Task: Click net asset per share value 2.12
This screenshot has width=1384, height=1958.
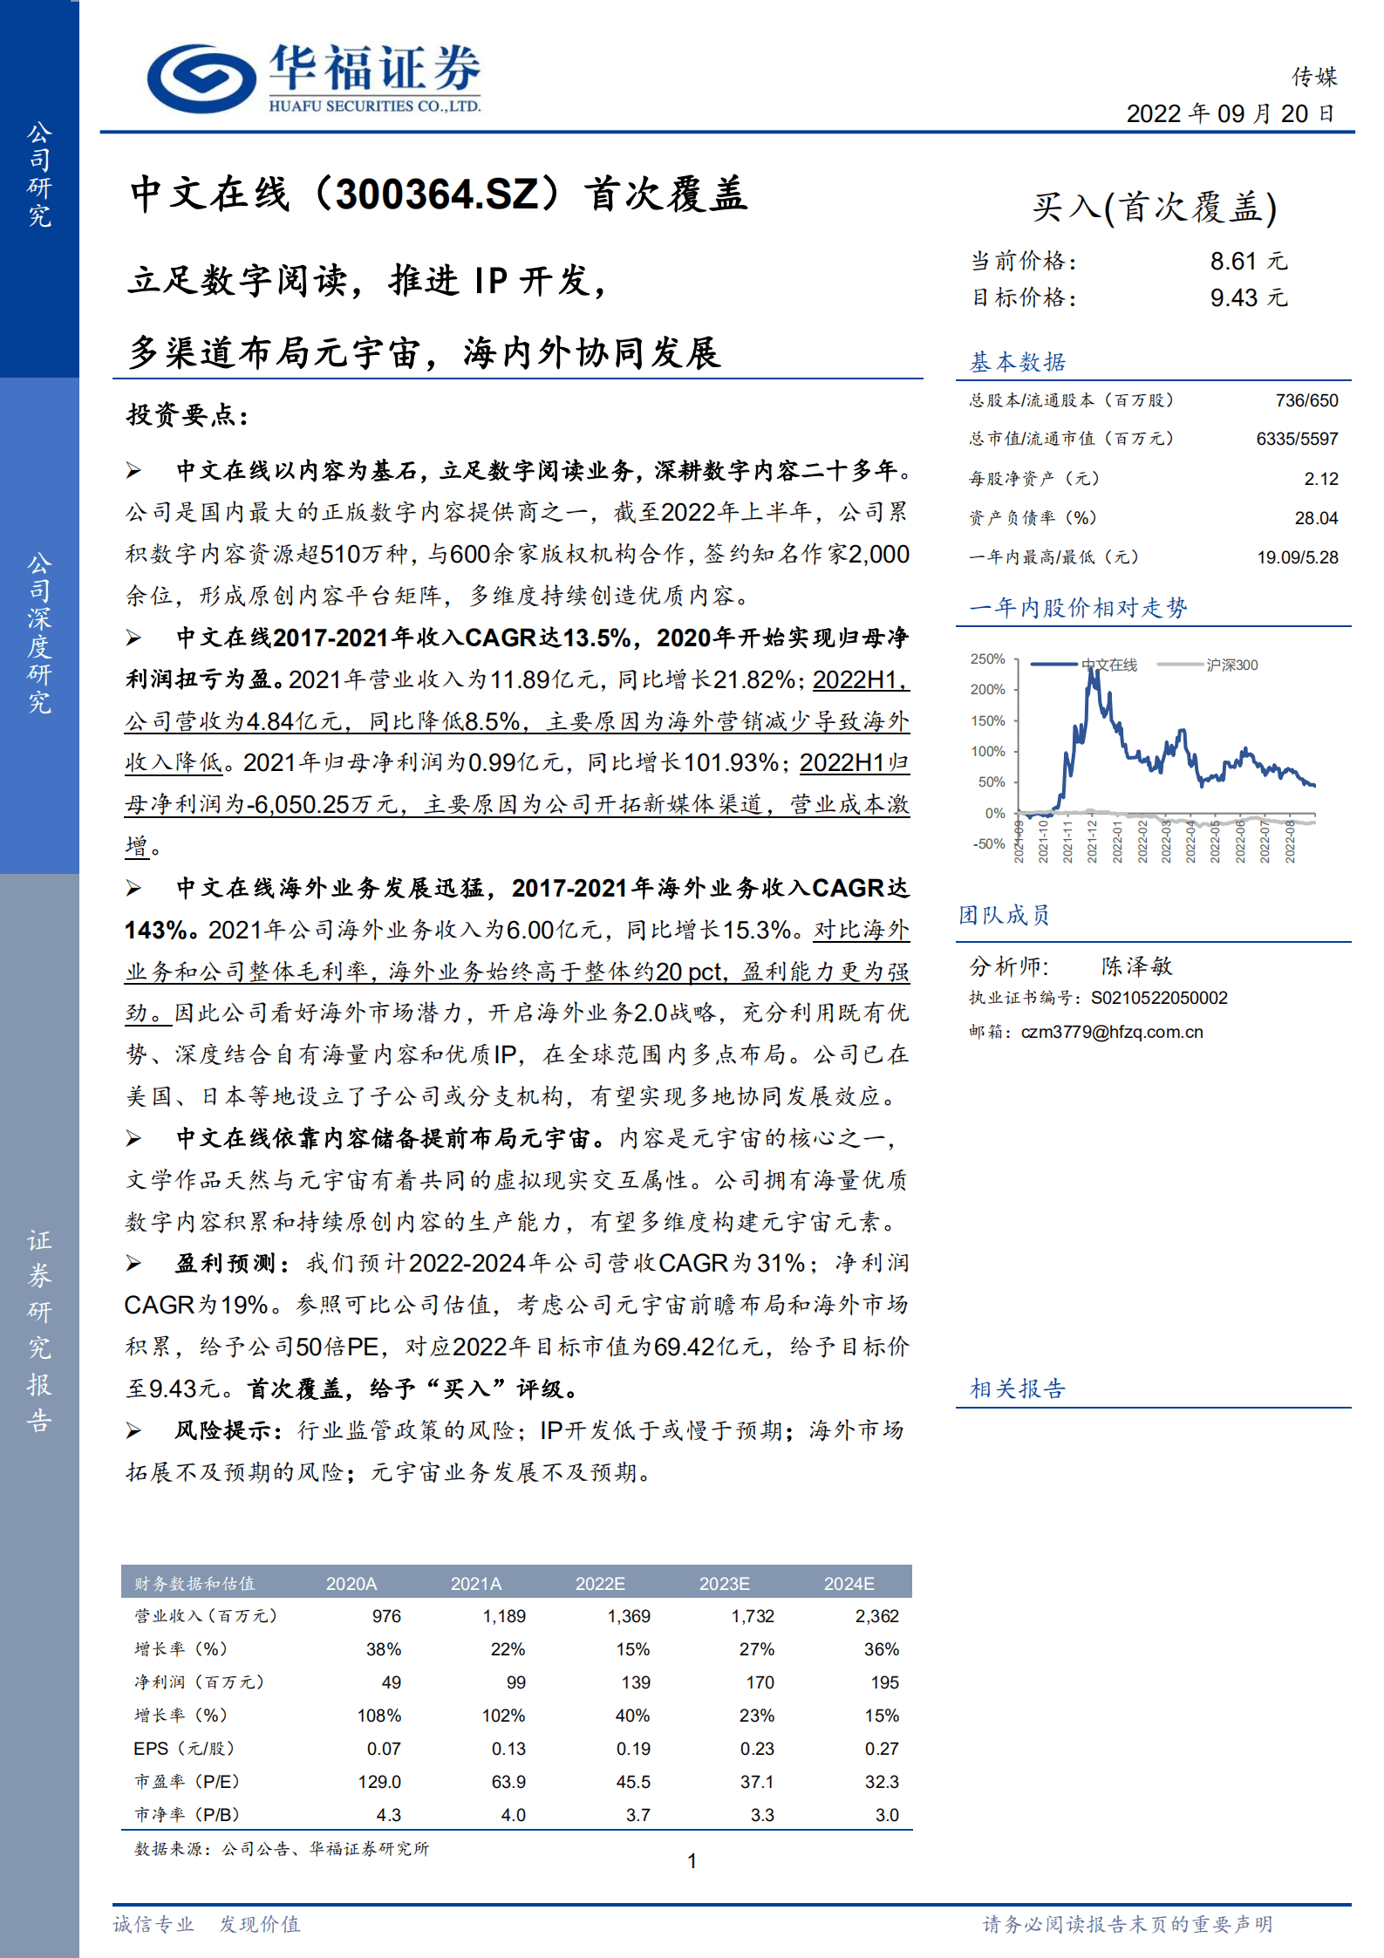Action: (x=1321, y=479)
